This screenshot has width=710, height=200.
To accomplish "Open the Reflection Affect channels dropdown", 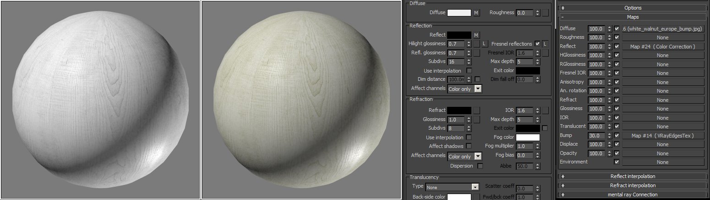I will pos(464,89).
